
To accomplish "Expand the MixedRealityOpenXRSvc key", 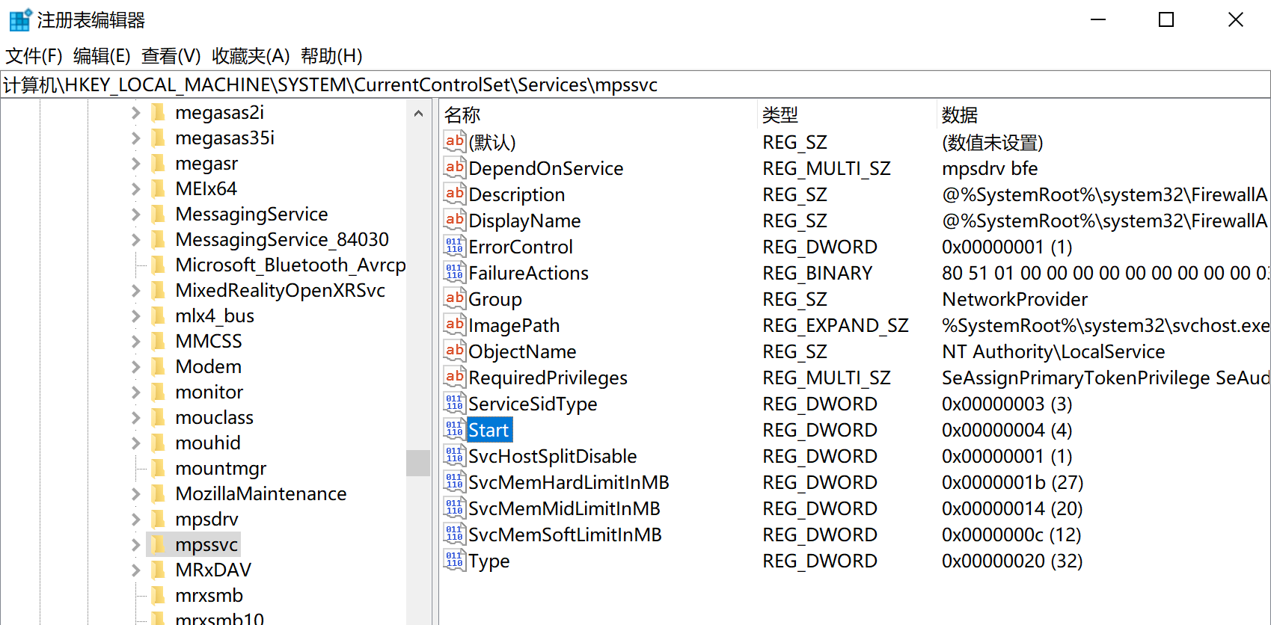I will click(135, 290).
